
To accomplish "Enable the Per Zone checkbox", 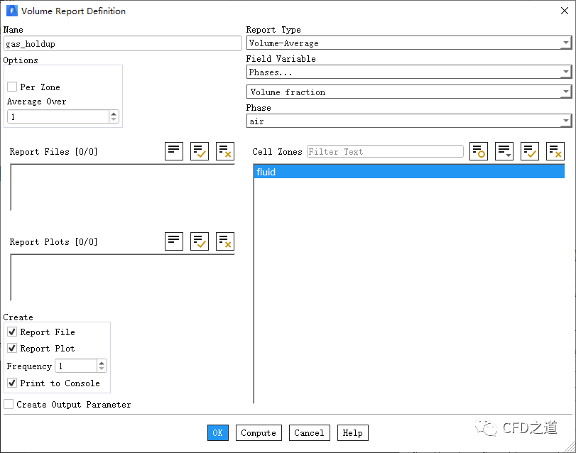I will click(12, 87).
